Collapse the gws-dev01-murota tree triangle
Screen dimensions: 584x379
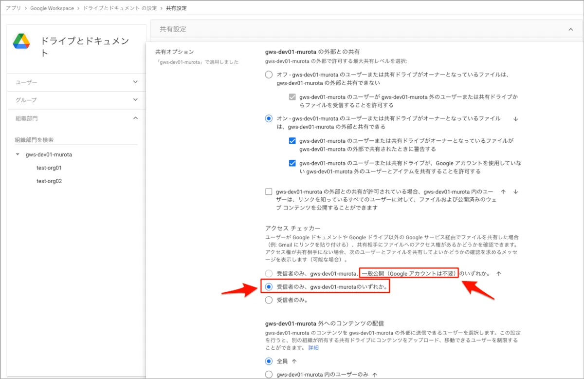coord(18,154)
